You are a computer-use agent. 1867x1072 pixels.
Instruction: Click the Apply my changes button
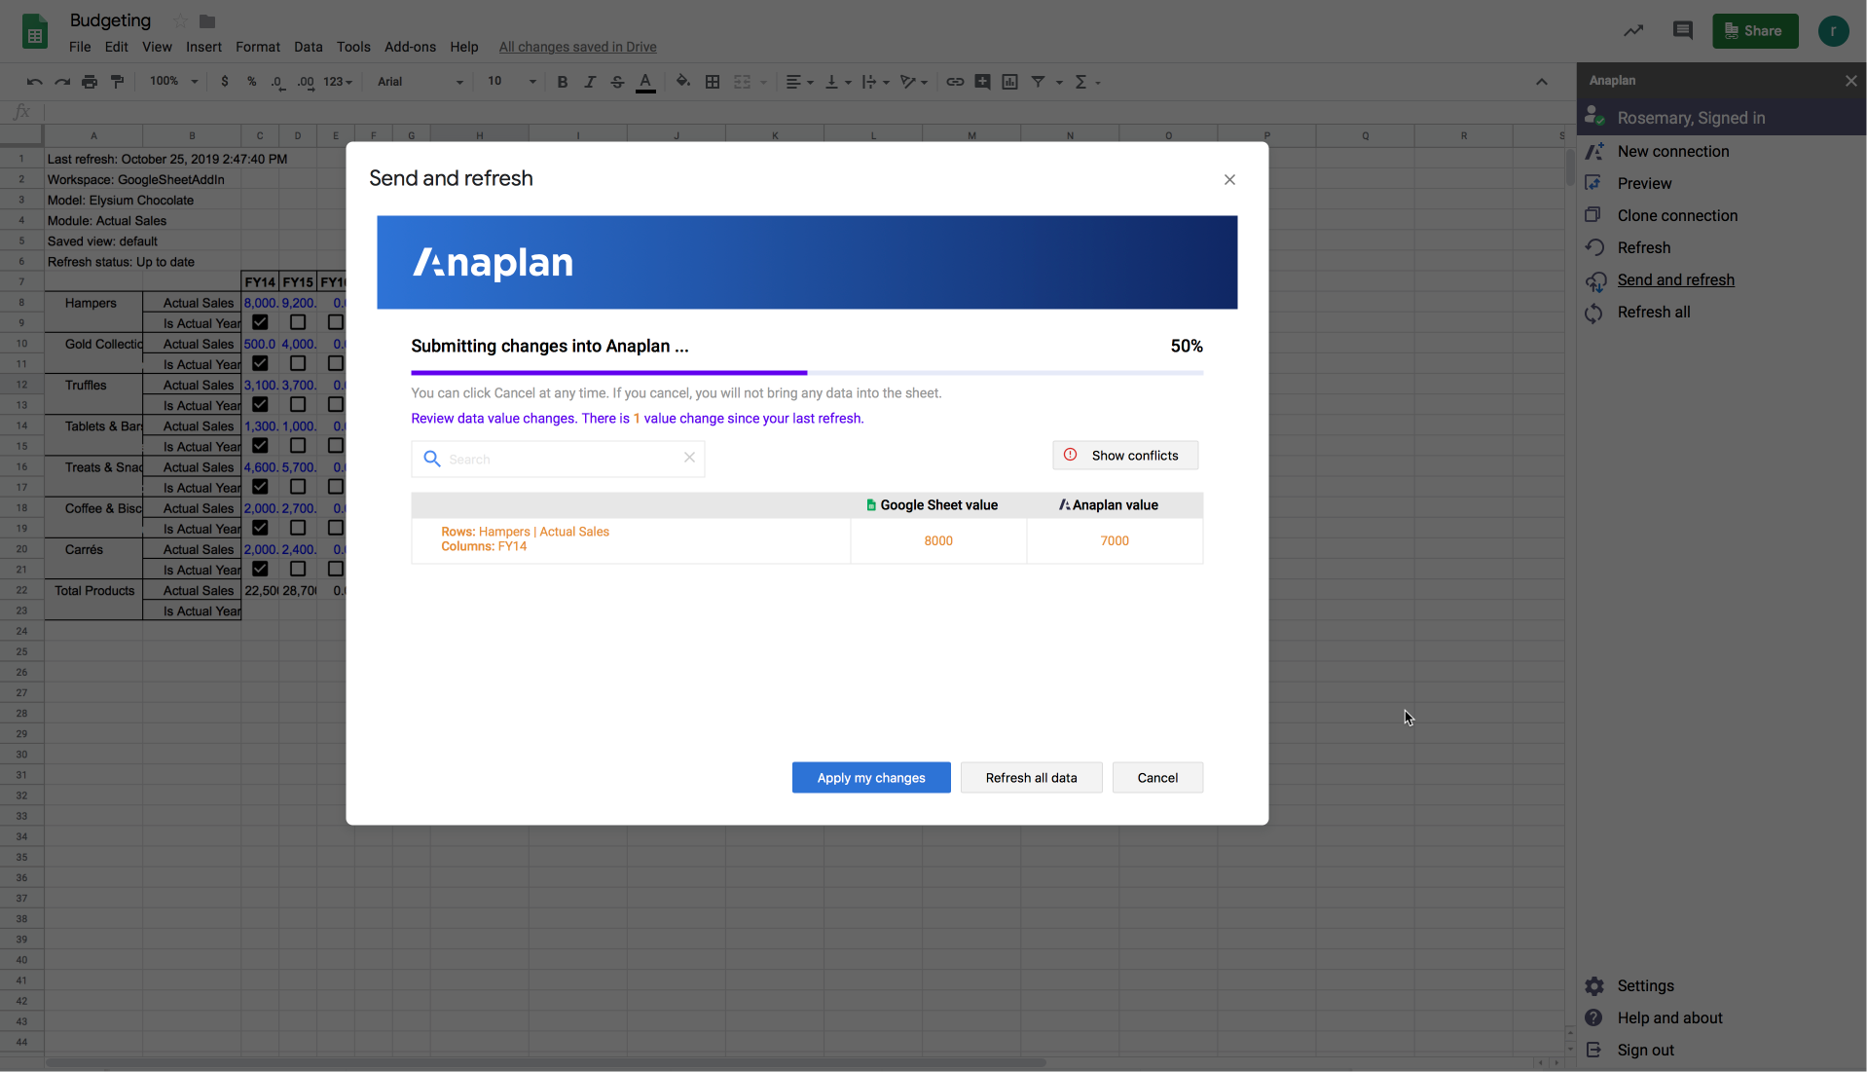(870, 777)
